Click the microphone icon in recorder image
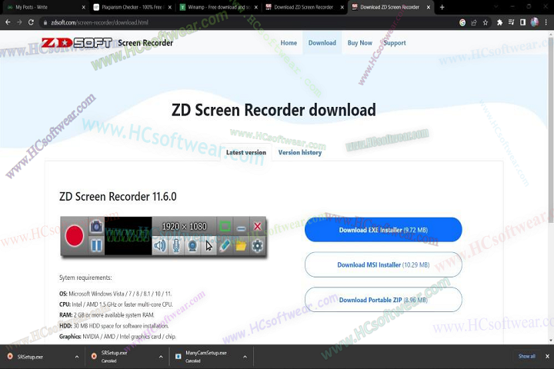Image resolution: width=554 pixels, height=369 pixels. tap(176, 245)
